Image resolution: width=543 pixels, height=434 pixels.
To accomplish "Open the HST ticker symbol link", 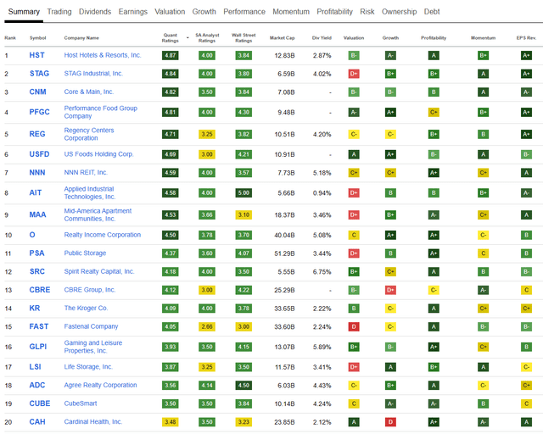I will click(36, 55).
